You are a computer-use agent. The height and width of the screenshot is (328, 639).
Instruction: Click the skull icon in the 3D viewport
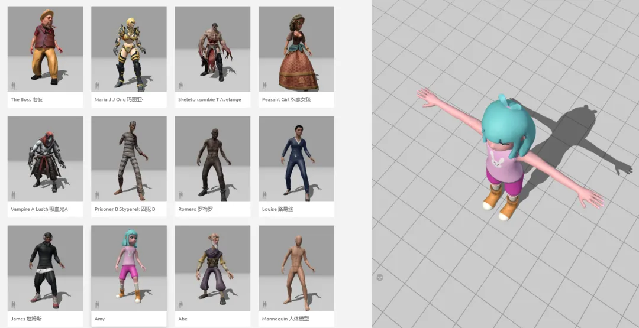[x=380, y=277]
